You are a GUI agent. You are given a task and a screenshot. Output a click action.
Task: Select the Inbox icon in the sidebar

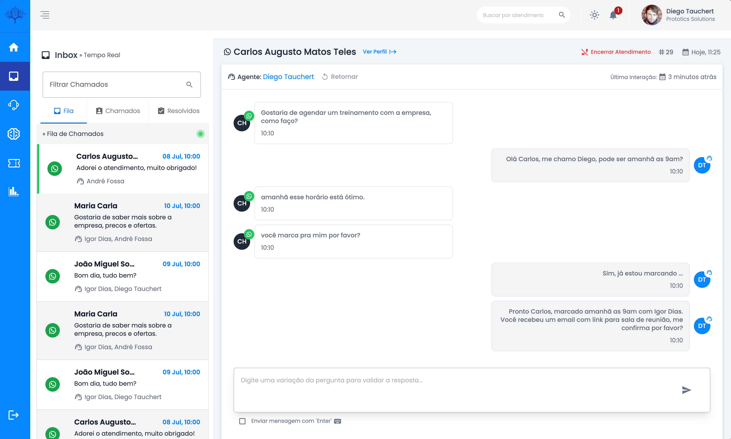click(x=14, y=76)
